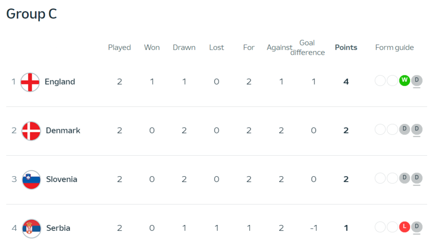The image size is (431, 249).
Task: Click England's first empty form circle
Action: (x=380, y=80)
